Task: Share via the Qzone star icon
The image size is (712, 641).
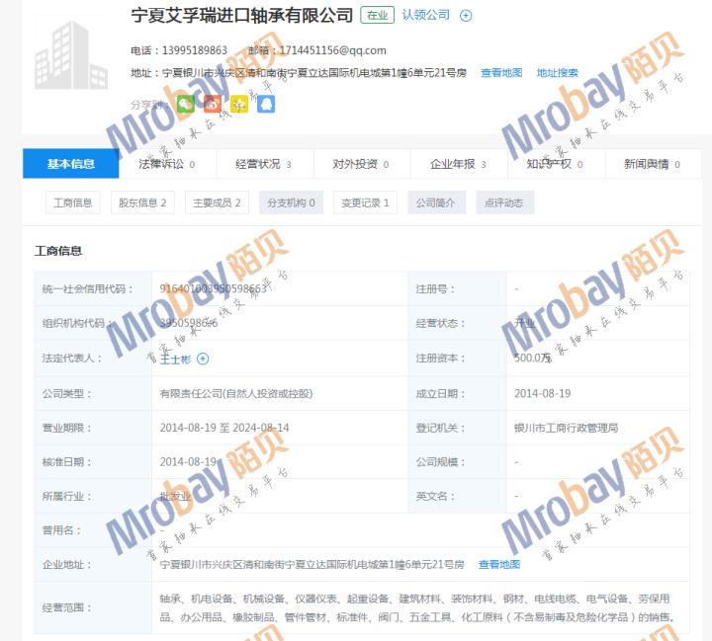Action: [239, 104]
